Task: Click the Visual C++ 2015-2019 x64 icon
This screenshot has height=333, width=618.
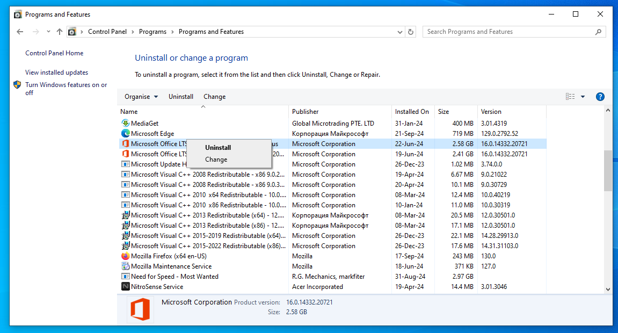Action: 125,236
